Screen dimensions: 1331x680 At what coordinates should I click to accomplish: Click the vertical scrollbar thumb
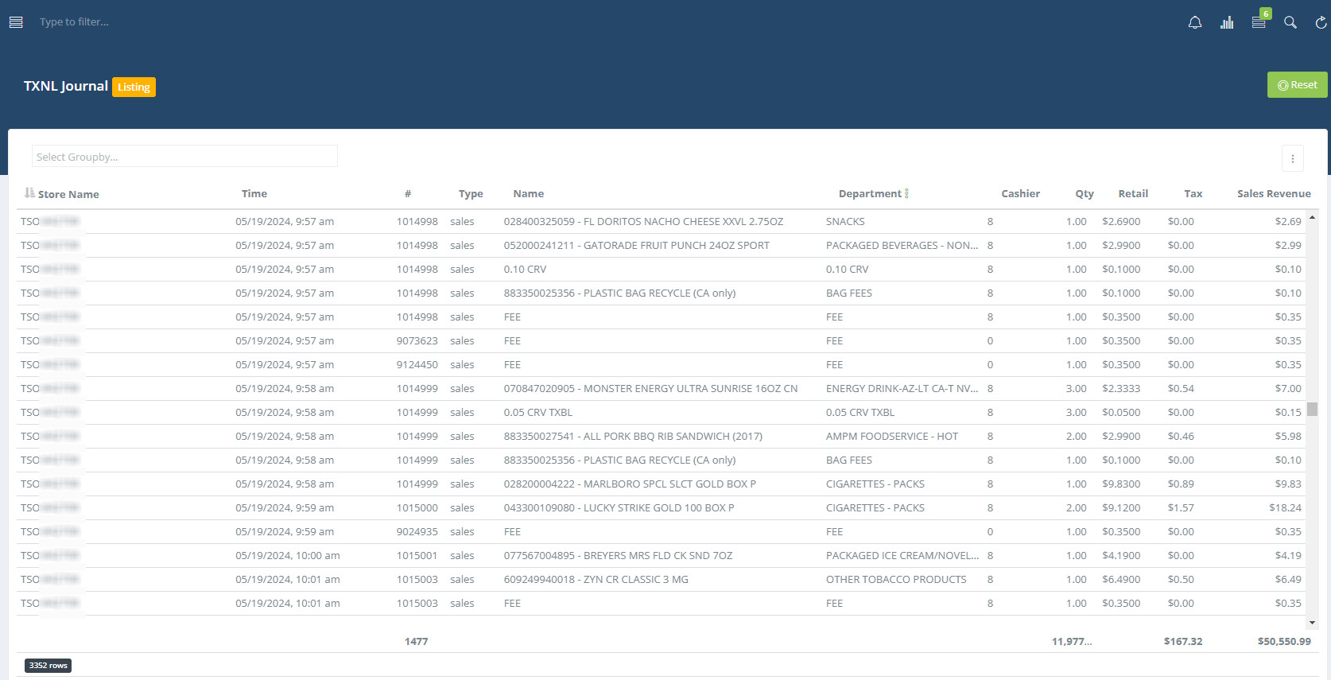[1312, 409]
